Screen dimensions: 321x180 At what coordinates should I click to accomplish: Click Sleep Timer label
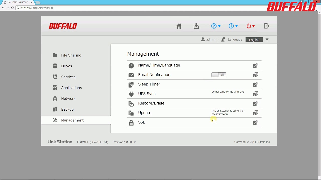[x=149, y=84]
